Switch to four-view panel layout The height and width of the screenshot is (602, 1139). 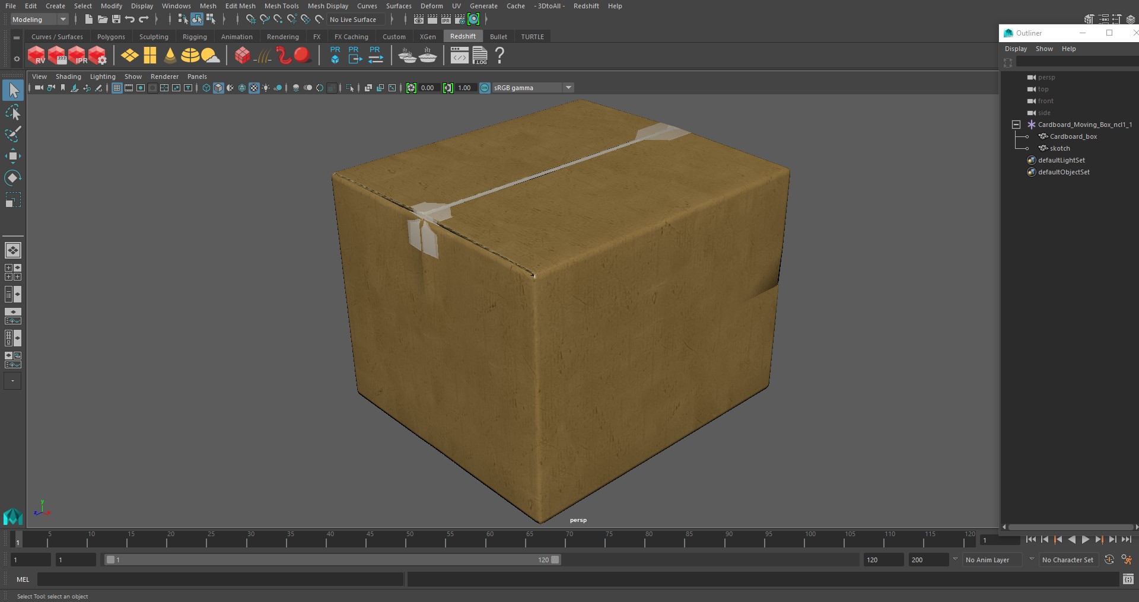point(13,272)
